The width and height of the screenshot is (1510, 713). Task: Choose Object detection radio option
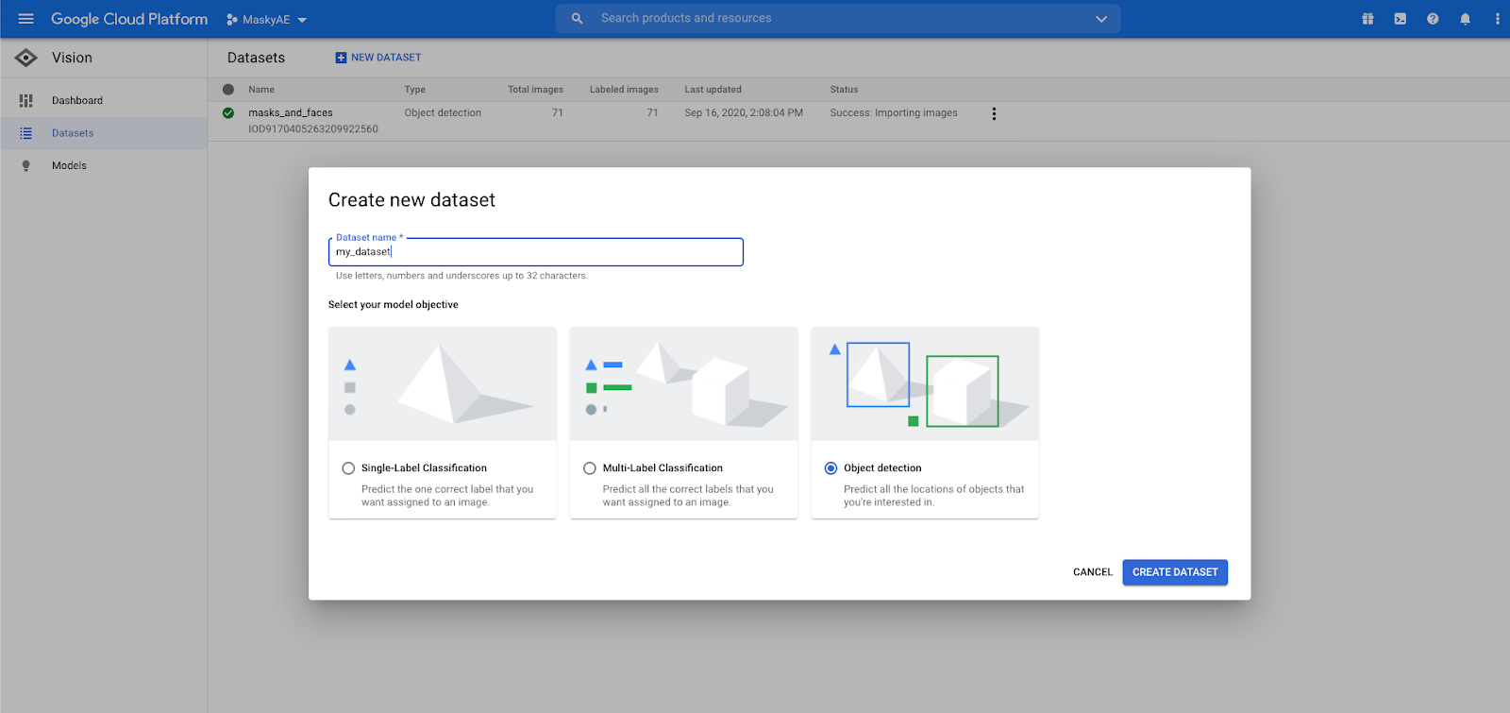[x=830, y=468]
